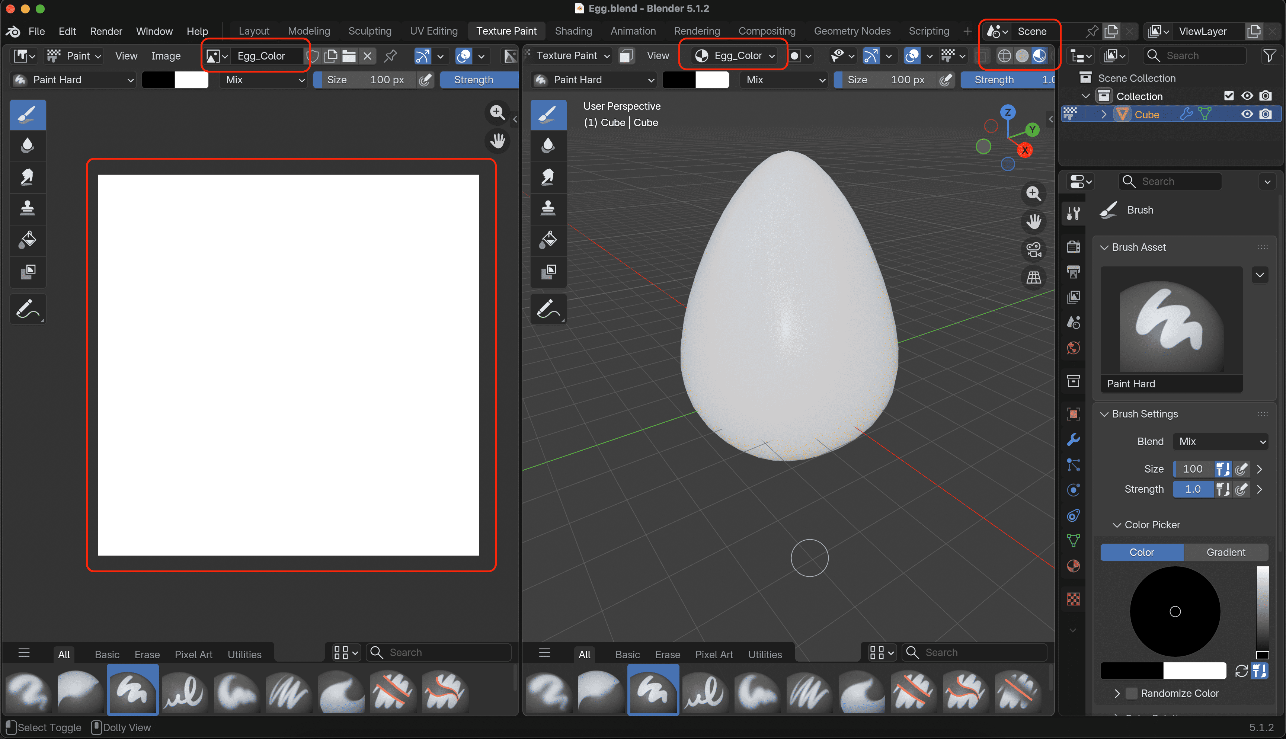1286x739 pixels.
Task: Select the Smear tool in Image Editor toolbar
Action: [28, 177]
